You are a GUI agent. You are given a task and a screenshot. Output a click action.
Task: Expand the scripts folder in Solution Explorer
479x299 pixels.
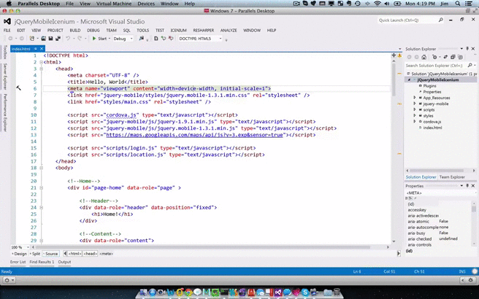point(415,109)
